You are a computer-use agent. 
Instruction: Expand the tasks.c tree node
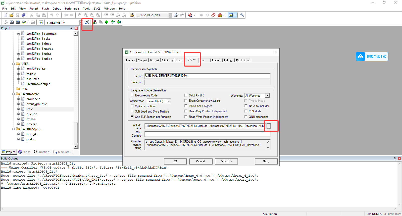pos(18,119)
